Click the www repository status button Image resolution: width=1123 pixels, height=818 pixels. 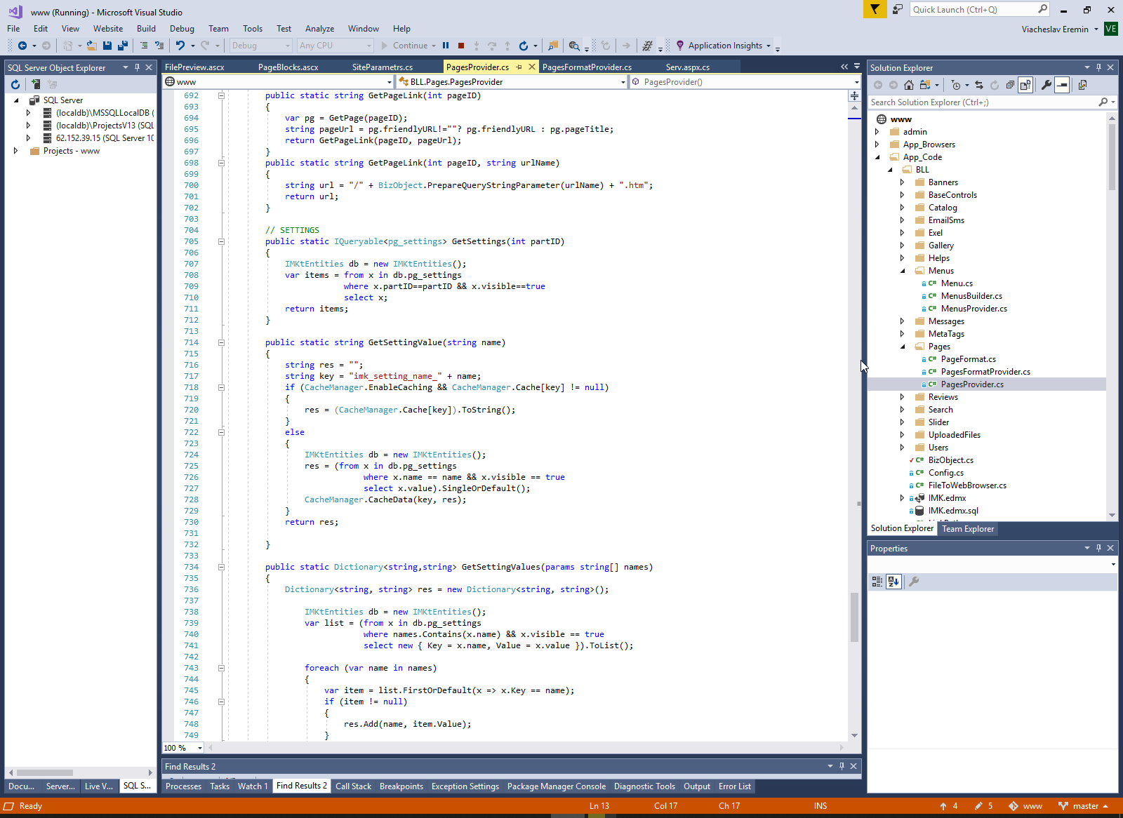[x=1025, y=806]
